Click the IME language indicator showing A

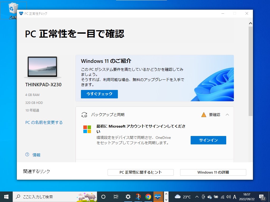[x=235, y=197]
